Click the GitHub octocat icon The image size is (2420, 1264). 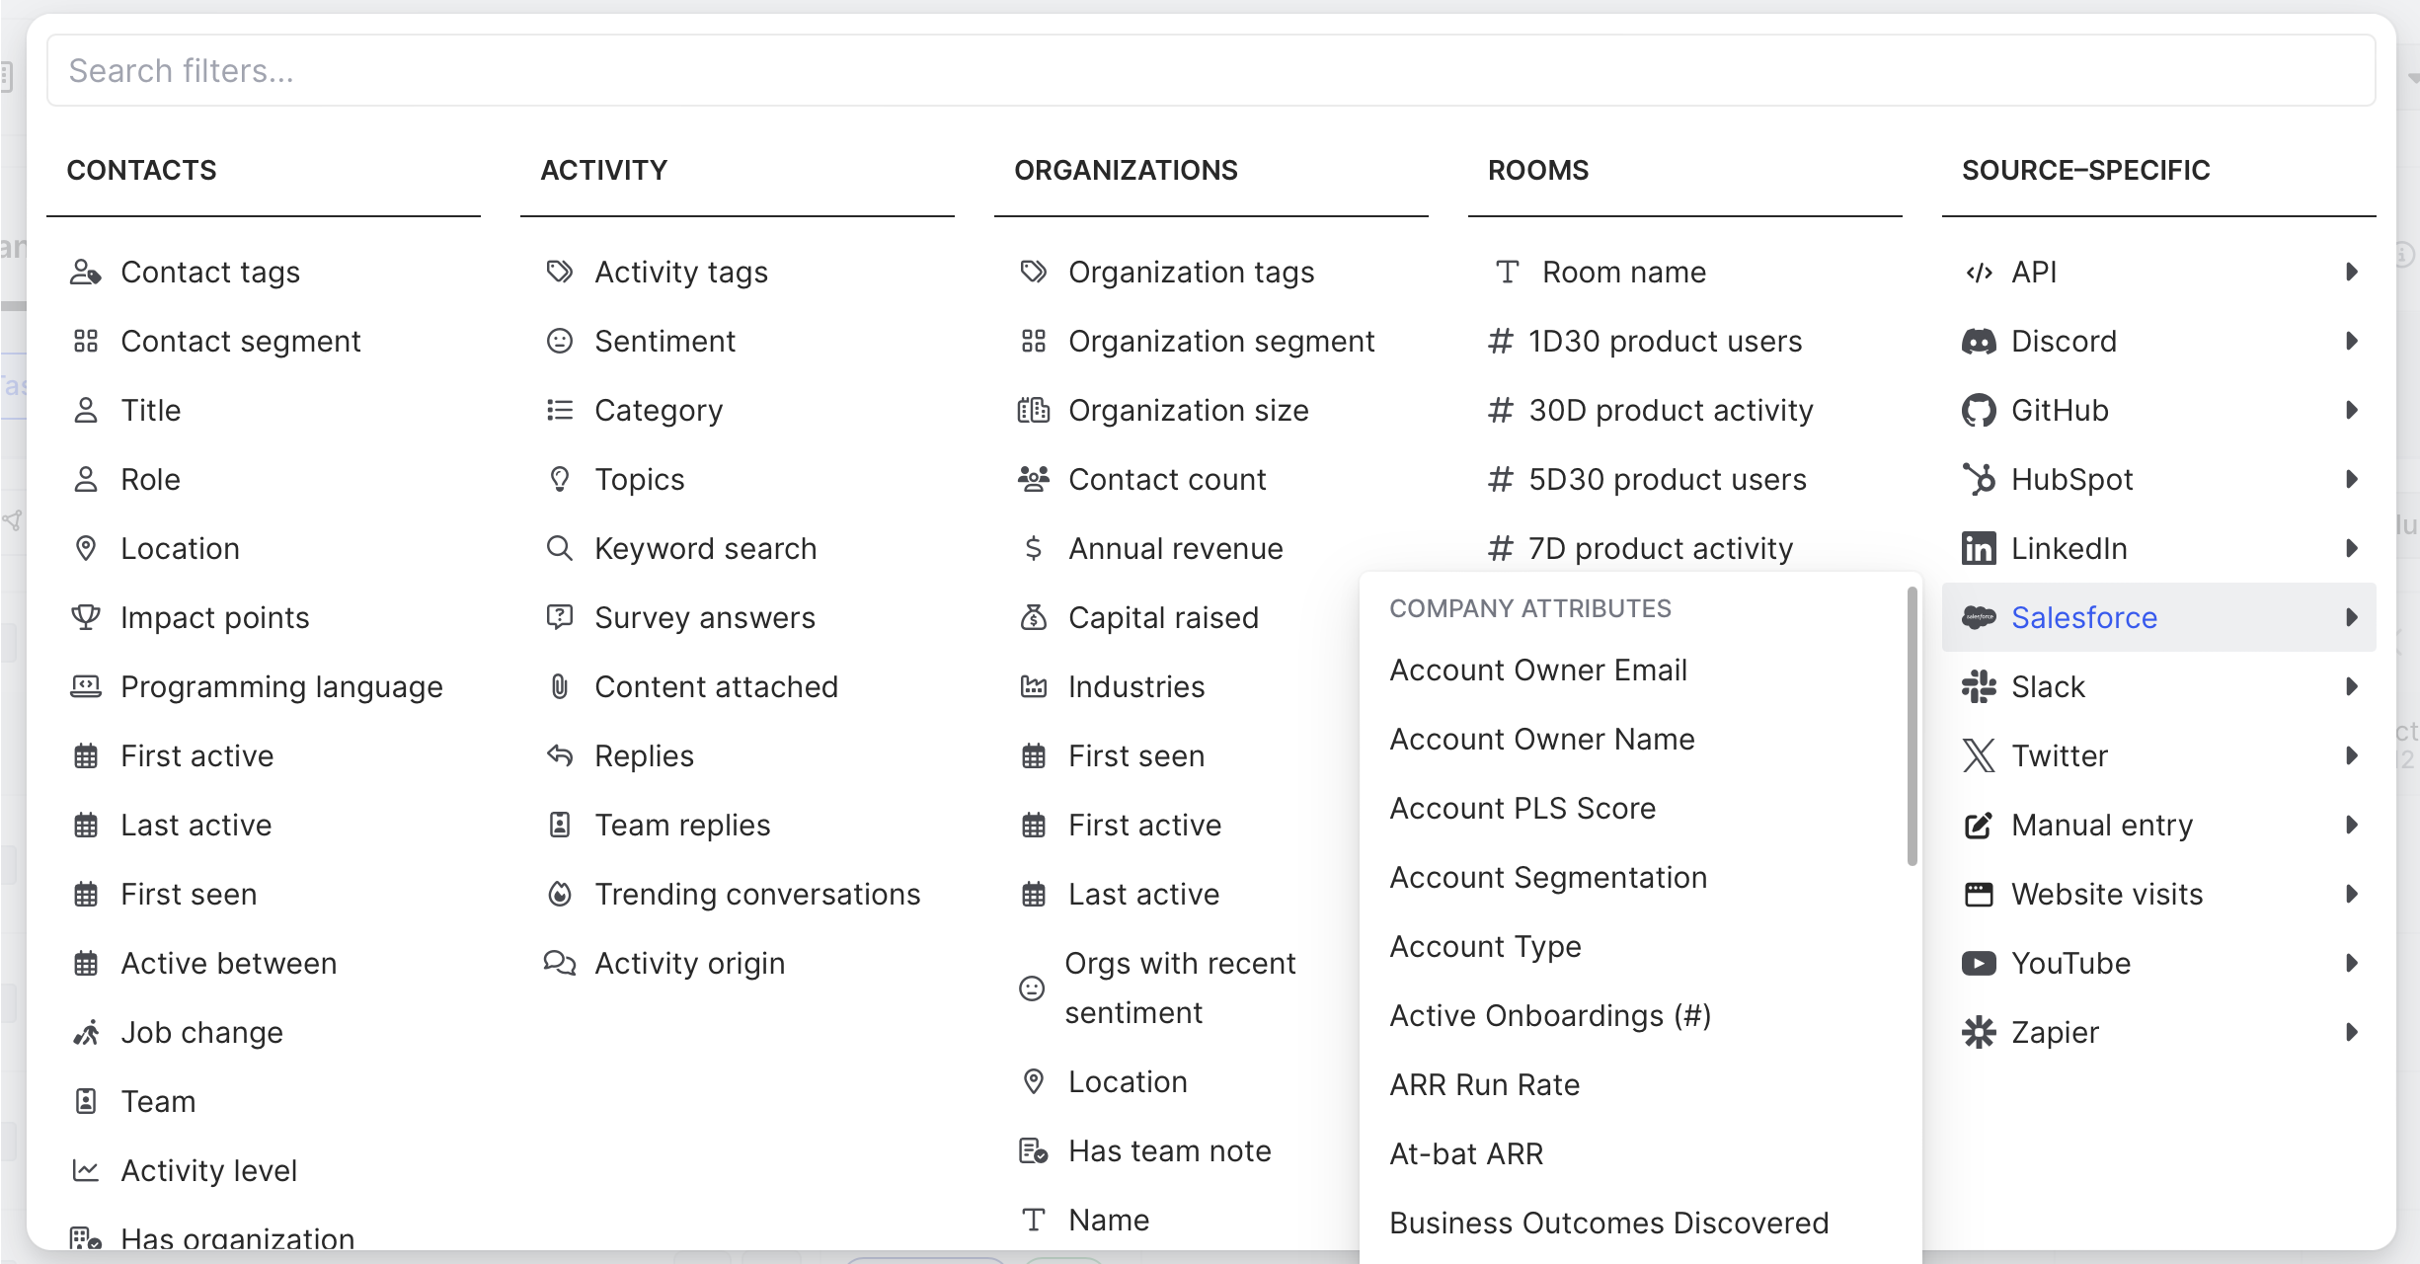coord(1978,411)
